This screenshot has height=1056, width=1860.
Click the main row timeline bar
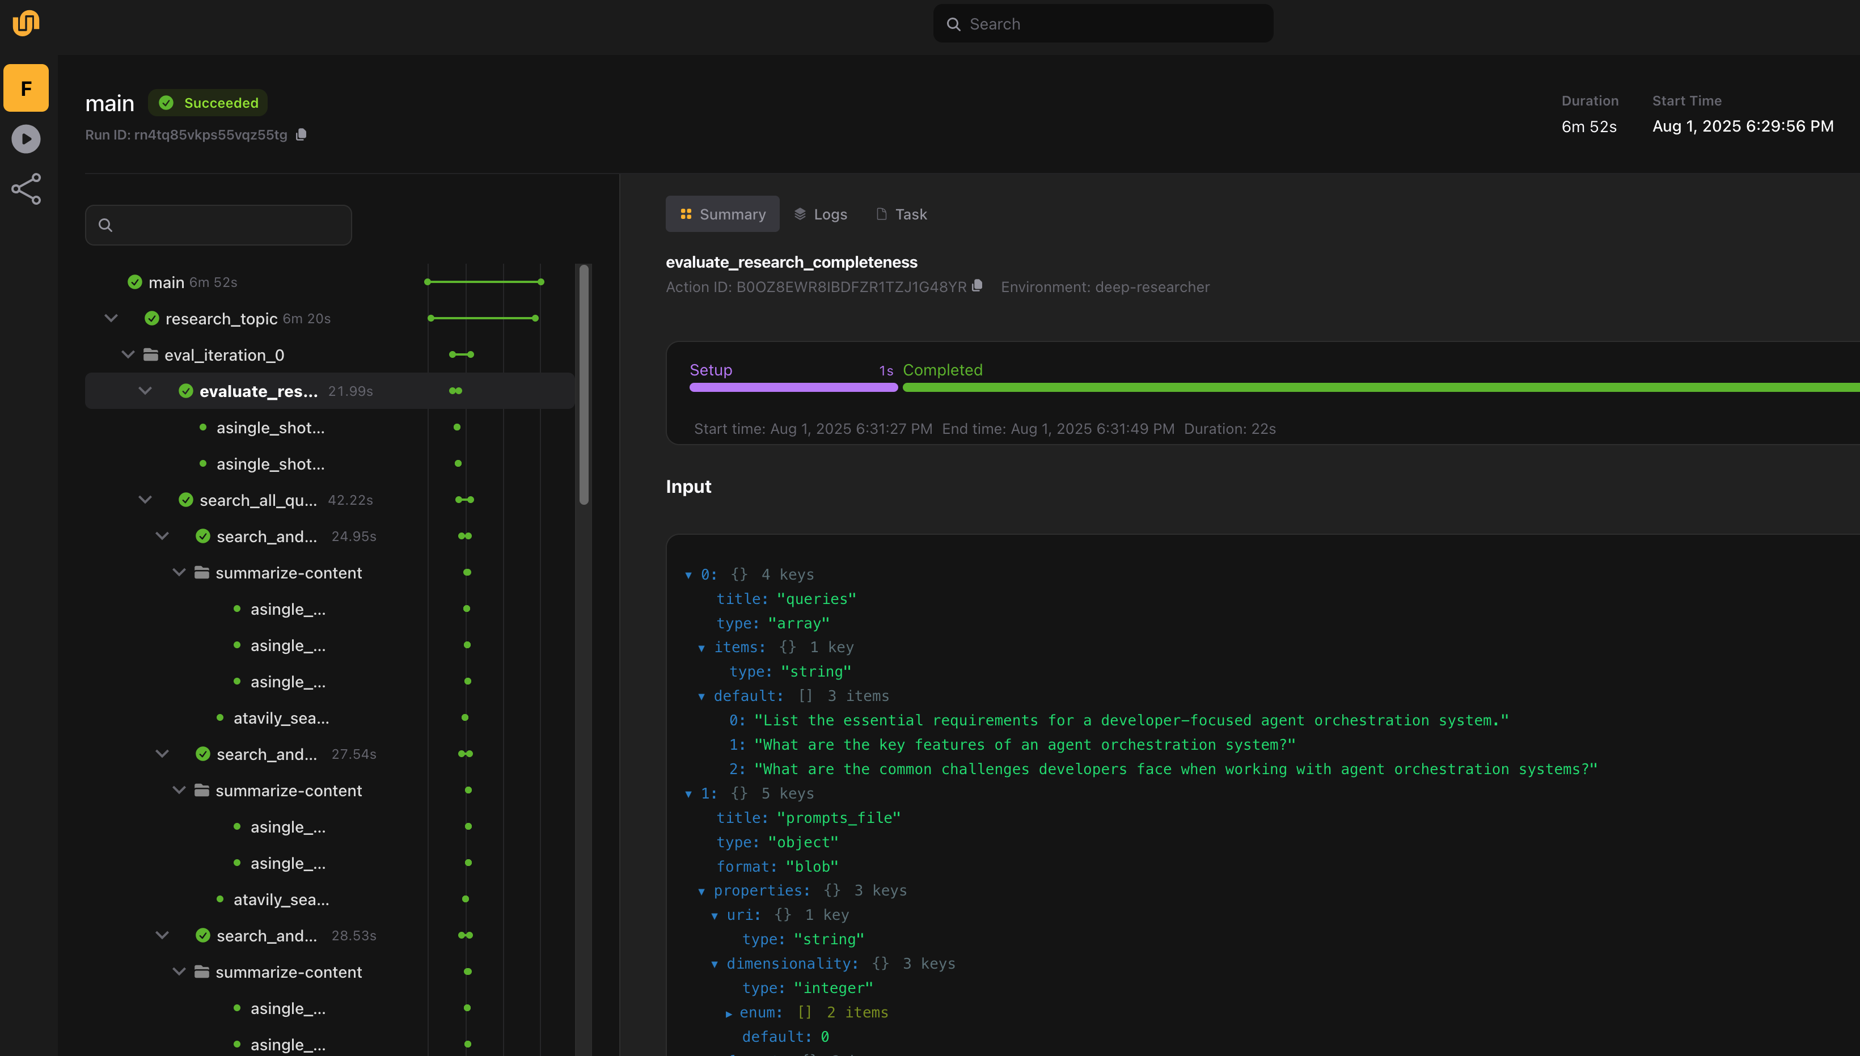(484, 281)
